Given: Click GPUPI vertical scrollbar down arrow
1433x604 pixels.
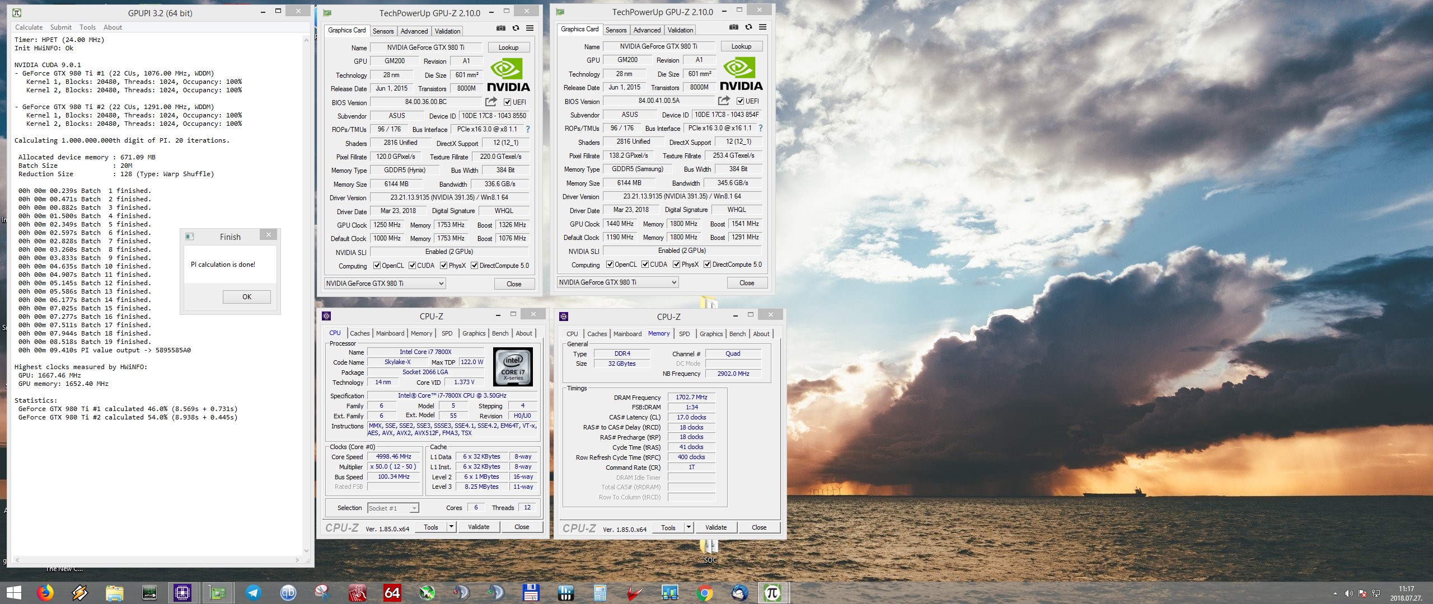Looking at the screenshot, I should click(306, 551).
